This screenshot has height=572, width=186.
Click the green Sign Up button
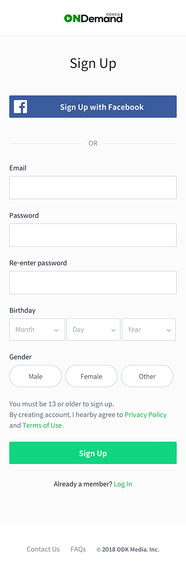pyautogui.click(x=93, y=453)
